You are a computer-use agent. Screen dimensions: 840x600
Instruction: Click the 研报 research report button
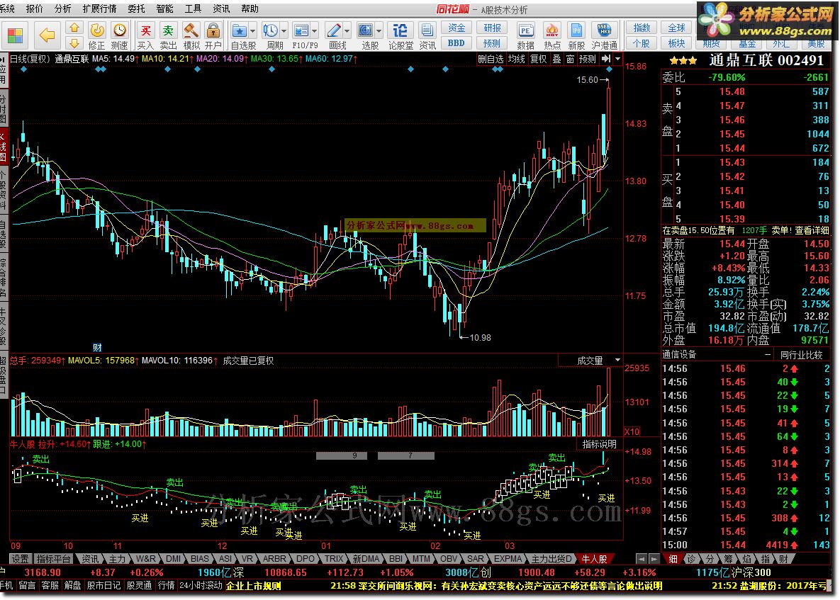(x=493, y=28)
